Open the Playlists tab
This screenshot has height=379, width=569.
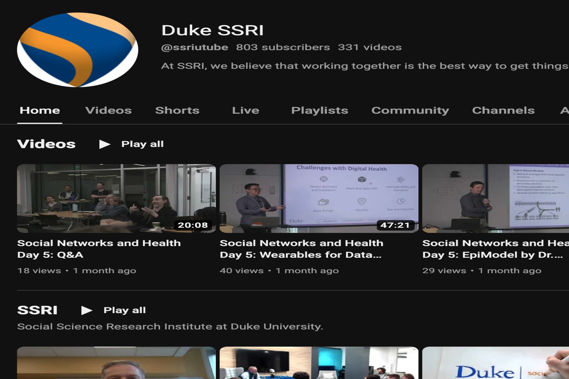click(x=319, y=110)
